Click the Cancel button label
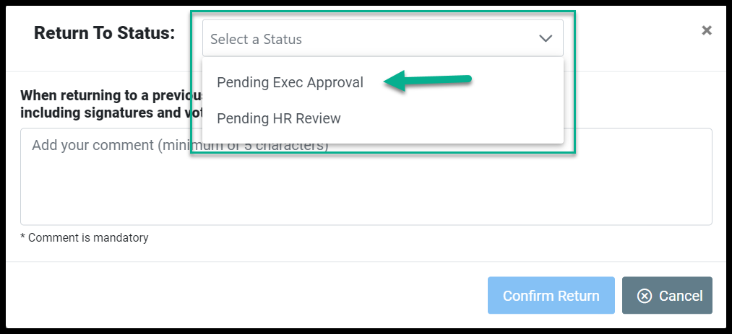The width and height of the screenshot is (732, 334). click(680, 296)
